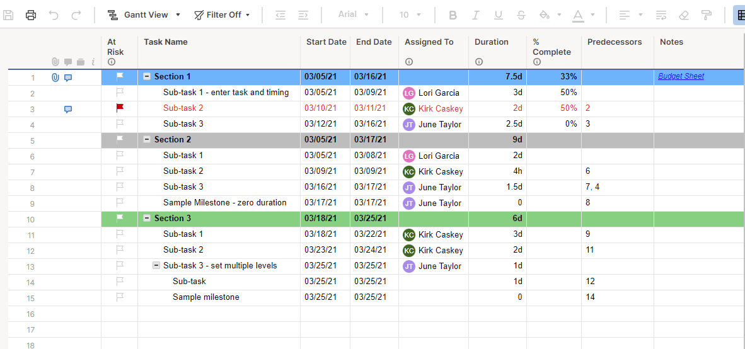Click the Print icon in toolbar
The height and width of the screenshot is (349, 745).
[x=31, y=15]
